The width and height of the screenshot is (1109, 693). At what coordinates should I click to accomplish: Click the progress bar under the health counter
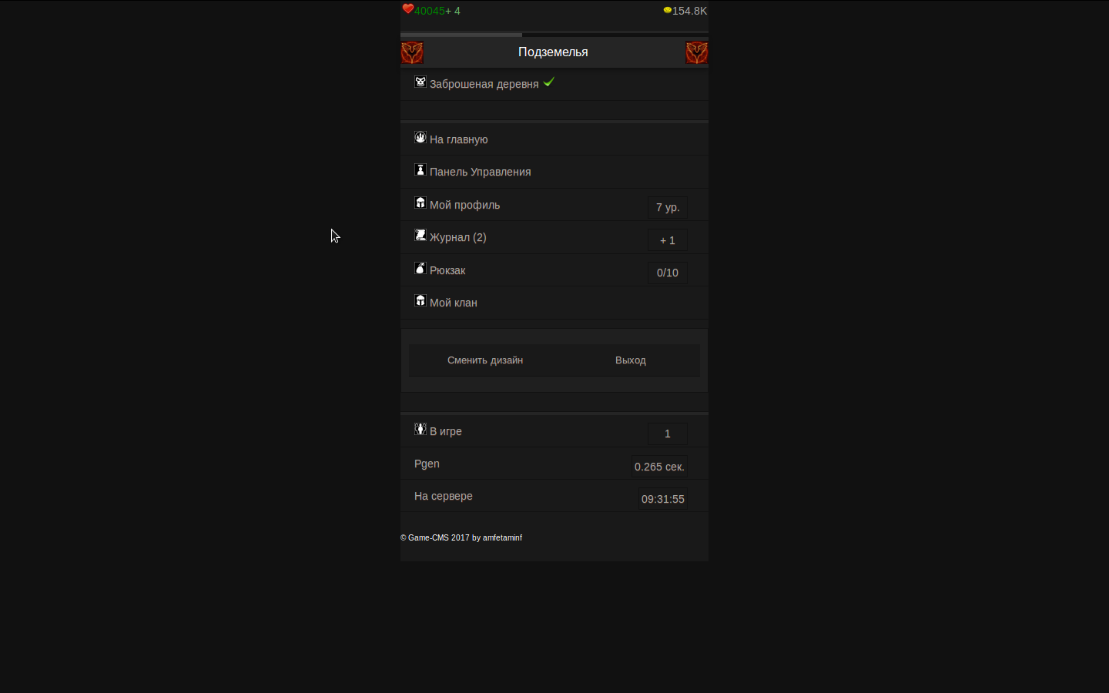(554, 34)
